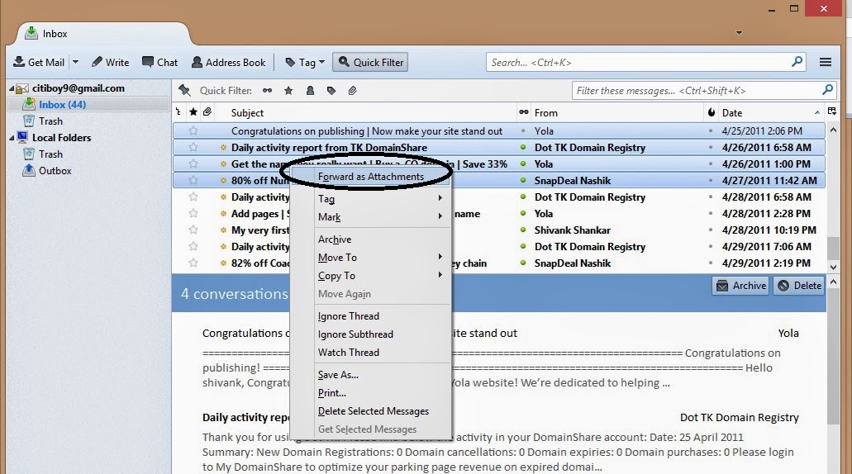Image resolution: width=852 pixels, height=474 pixels.
Task: Select Trash under citiboy9@gmail.com
Action: click(50, 121)
